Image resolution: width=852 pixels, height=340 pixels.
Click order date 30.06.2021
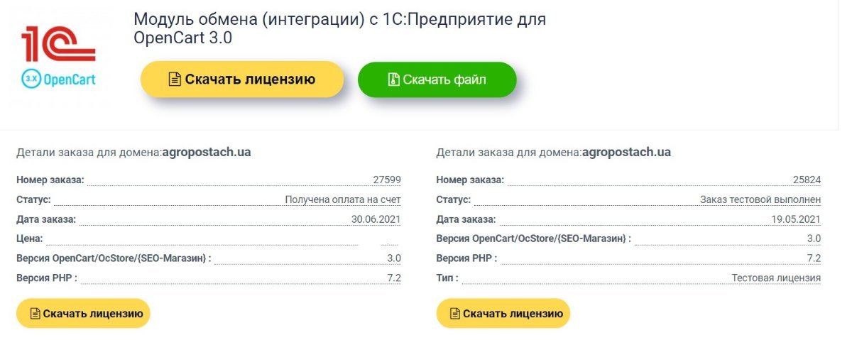coord(376,219)
